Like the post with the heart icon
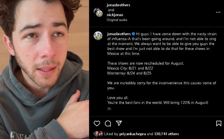 (x=97, y=123)
